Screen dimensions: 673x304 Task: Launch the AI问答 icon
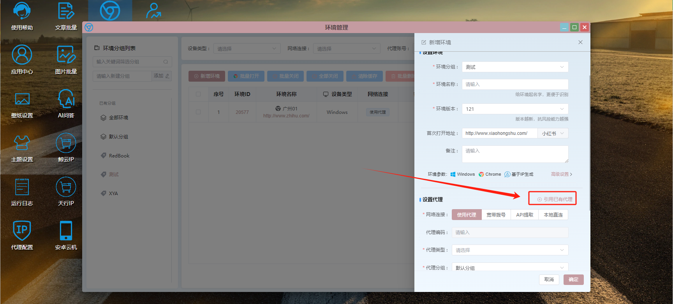pyautogui.click(x=66, y=103)
